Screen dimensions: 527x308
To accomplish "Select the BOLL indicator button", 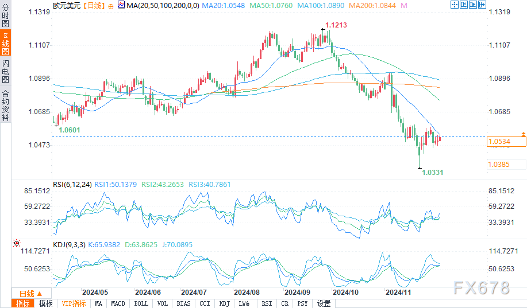I will (x=141, y=303).
